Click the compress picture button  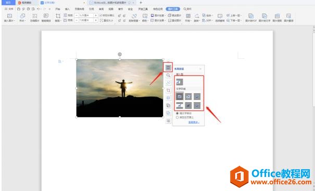coord(34,18)
